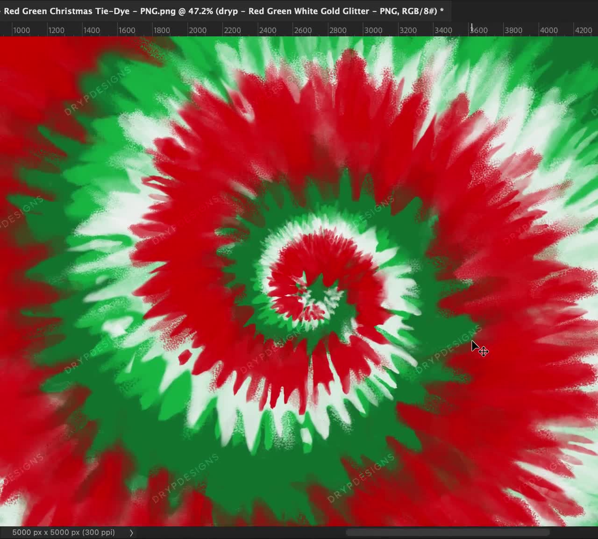The image size is (598, 539).
Task: Click the ruler near the 3600 marker
Action: tap(478, 30)
